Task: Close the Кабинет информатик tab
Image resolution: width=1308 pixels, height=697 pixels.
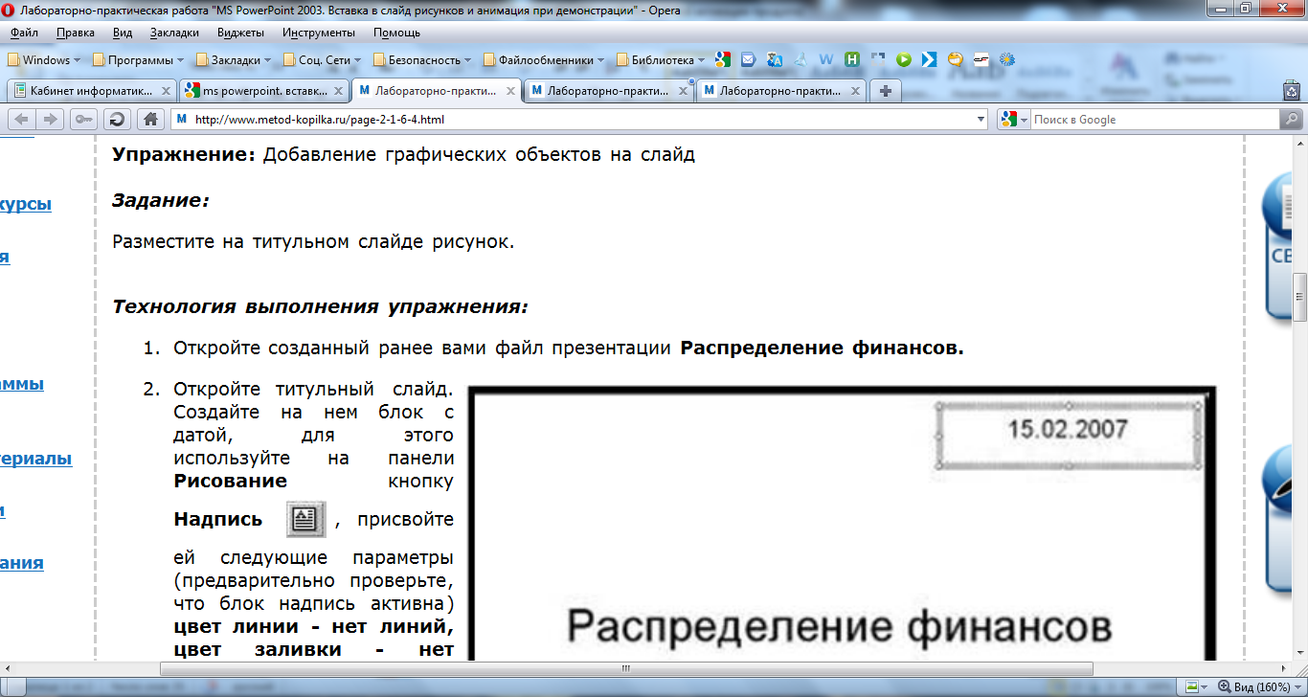Action: click(x=167, y=91)
